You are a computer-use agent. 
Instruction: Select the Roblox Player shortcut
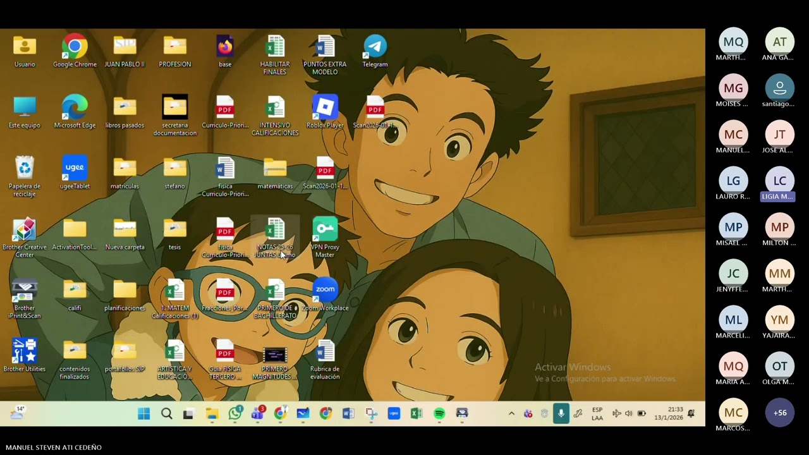point(325,112)
